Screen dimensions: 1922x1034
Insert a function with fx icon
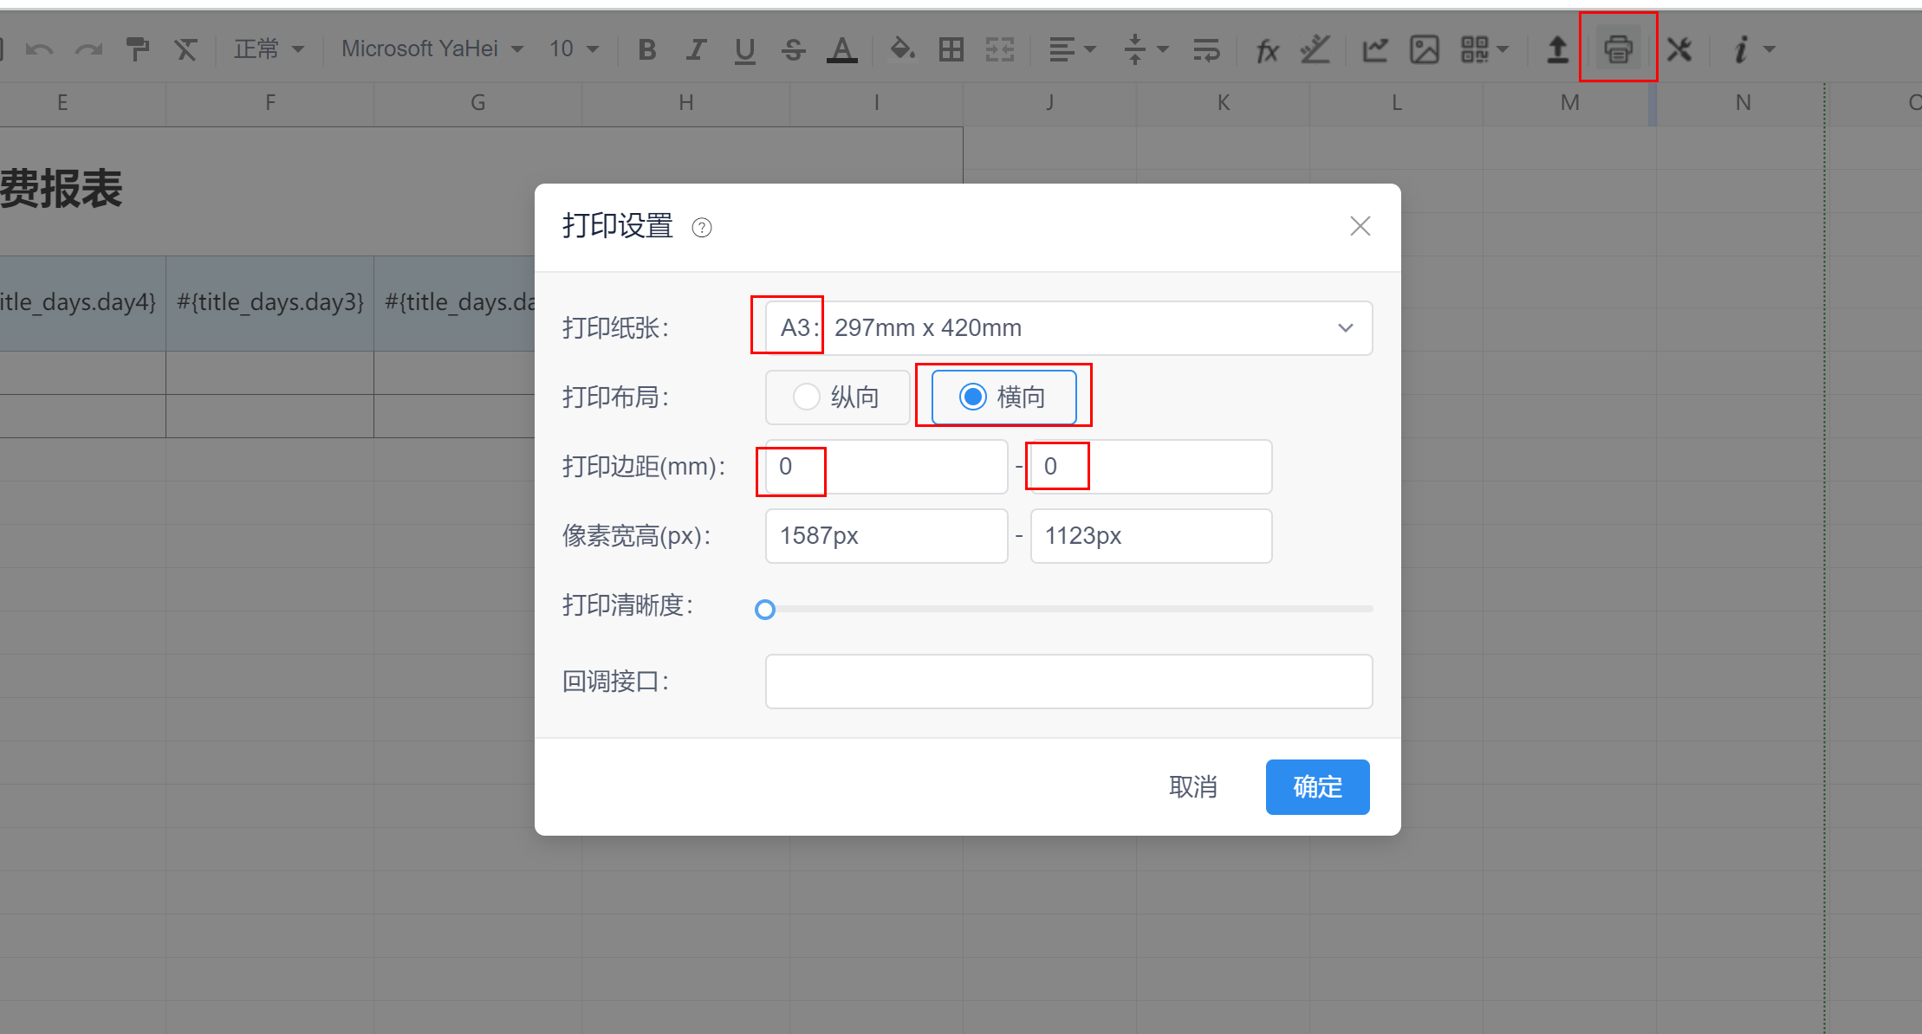click(1267, 50)
